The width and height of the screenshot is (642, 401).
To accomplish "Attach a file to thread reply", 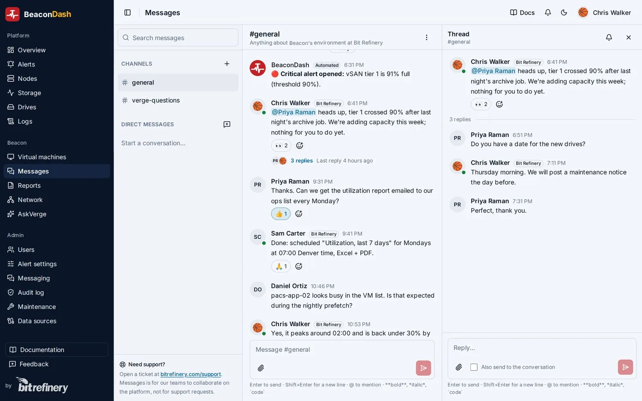I will pyautogui.click(x=459, y=367).
